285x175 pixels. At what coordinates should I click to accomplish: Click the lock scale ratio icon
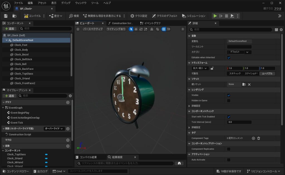(x=212, y=68)
